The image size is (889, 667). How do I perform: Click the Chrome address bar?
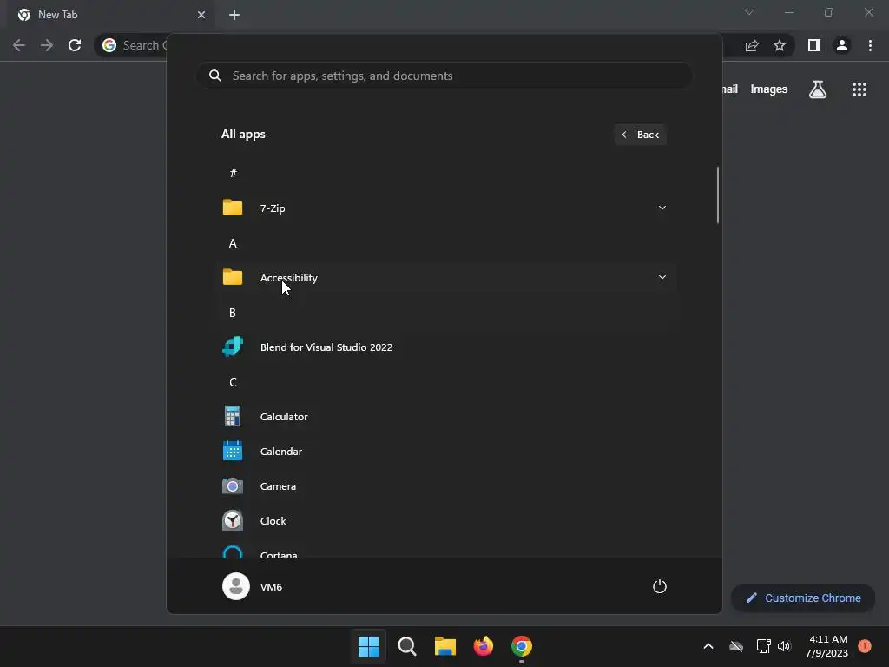click(x=131, y=45)
